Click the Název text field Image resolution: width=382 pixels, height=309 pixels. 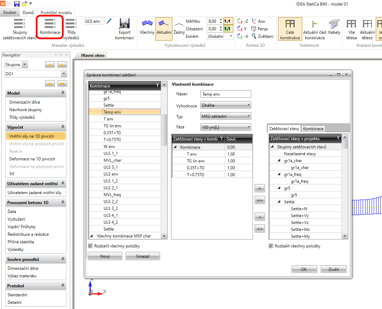(225, 94)
